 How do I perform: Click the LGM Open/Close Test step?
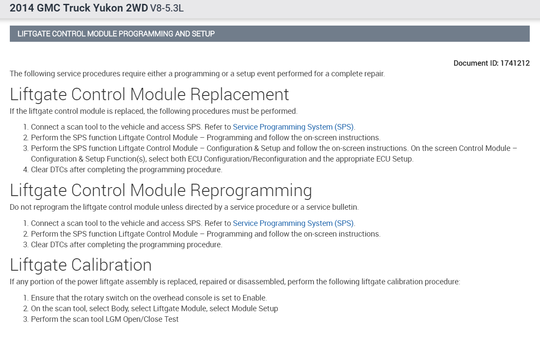pos(105,319)
